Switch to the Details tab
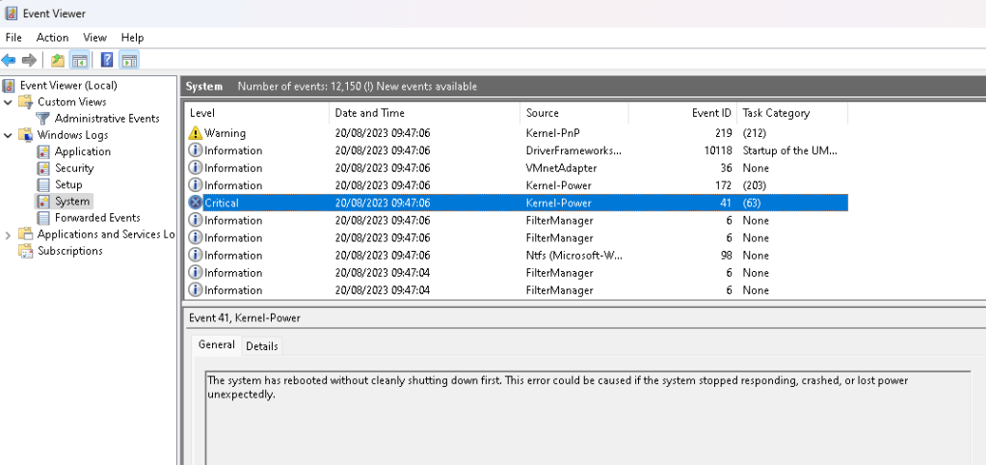 (x=261, y=346)
